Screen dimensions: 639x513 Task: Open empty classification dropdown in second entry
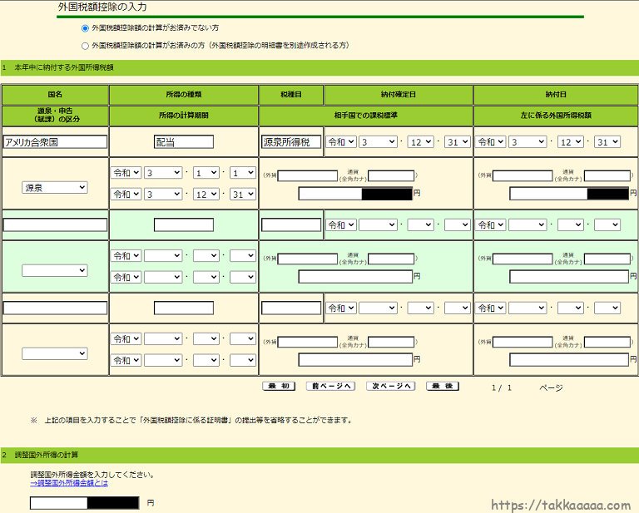click(55, 270)
